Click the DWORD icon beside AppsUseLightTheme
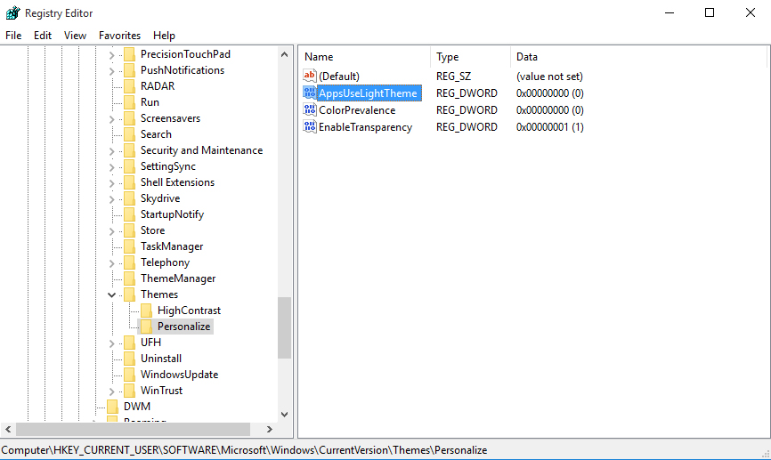771x460 pixels. 309,93
